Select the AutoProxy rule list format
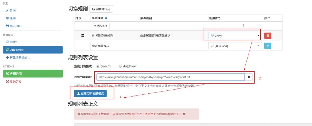Viewport: 312px width, 126px height. (x=120, y=66)
